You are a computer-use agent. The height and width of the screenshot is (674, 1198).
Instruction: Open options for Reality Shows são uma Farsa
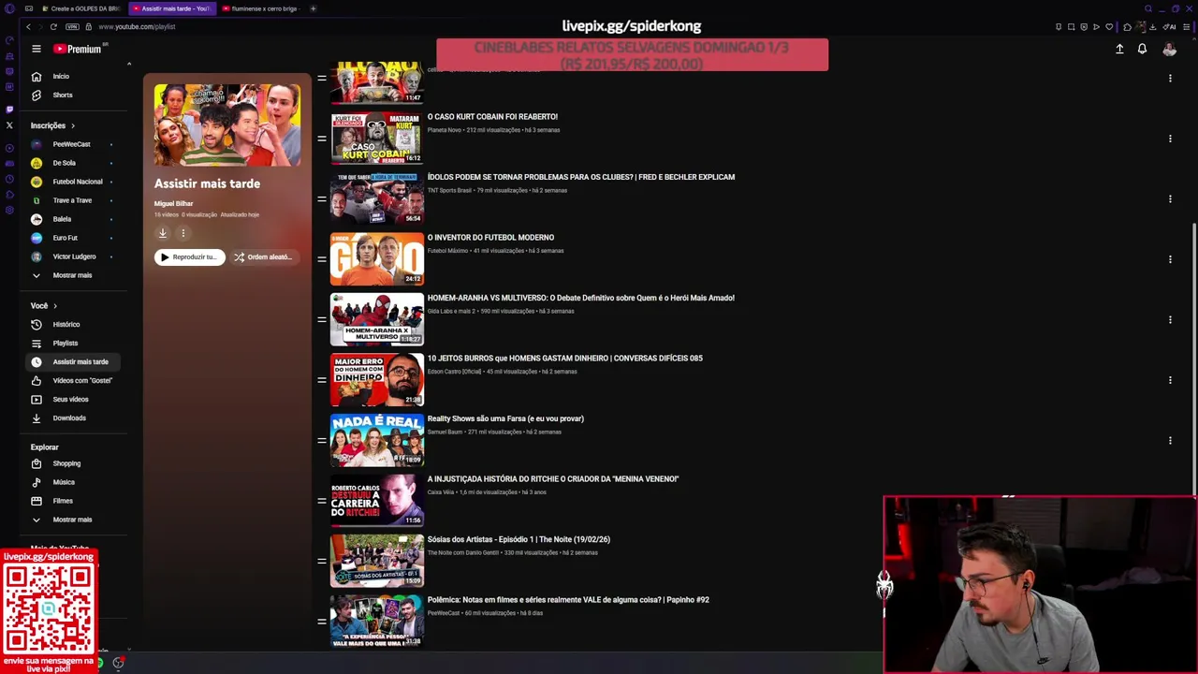click(x=1170, y=440)
